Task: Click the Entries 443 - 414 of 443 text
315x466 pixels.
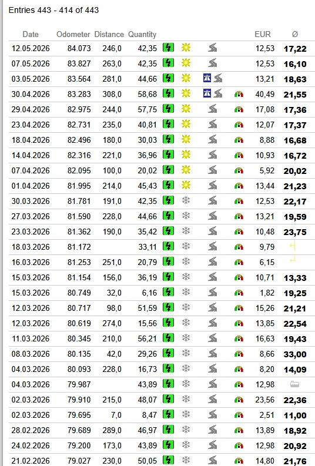Action: click(x=54, y=10)
